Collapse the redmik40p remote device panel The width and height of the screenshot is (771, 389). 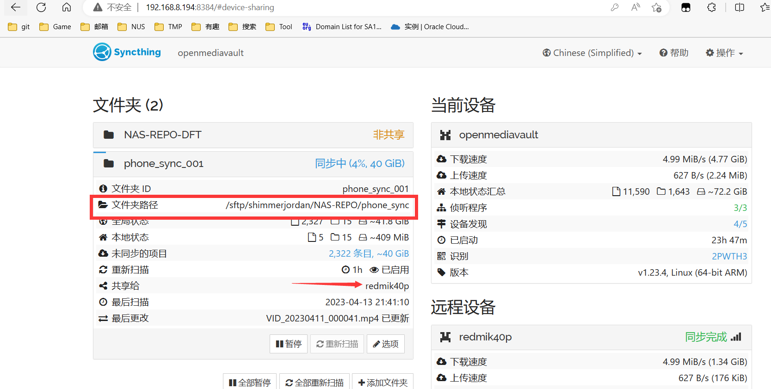[591, 337]
